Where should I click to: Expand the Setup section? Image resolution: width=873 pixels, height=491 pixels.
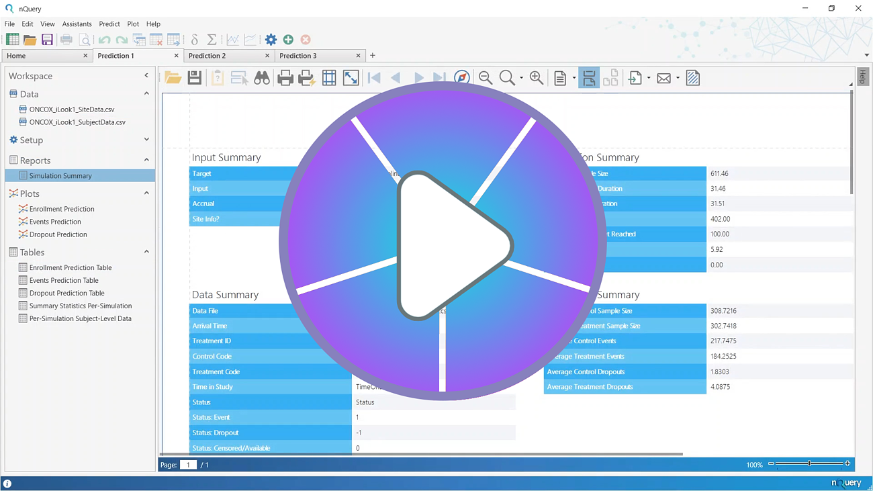146,140
